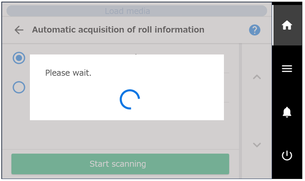Viewport: 305px width, 181px height.
Task: Select the first filled radio button
Action: click(19, 58)
